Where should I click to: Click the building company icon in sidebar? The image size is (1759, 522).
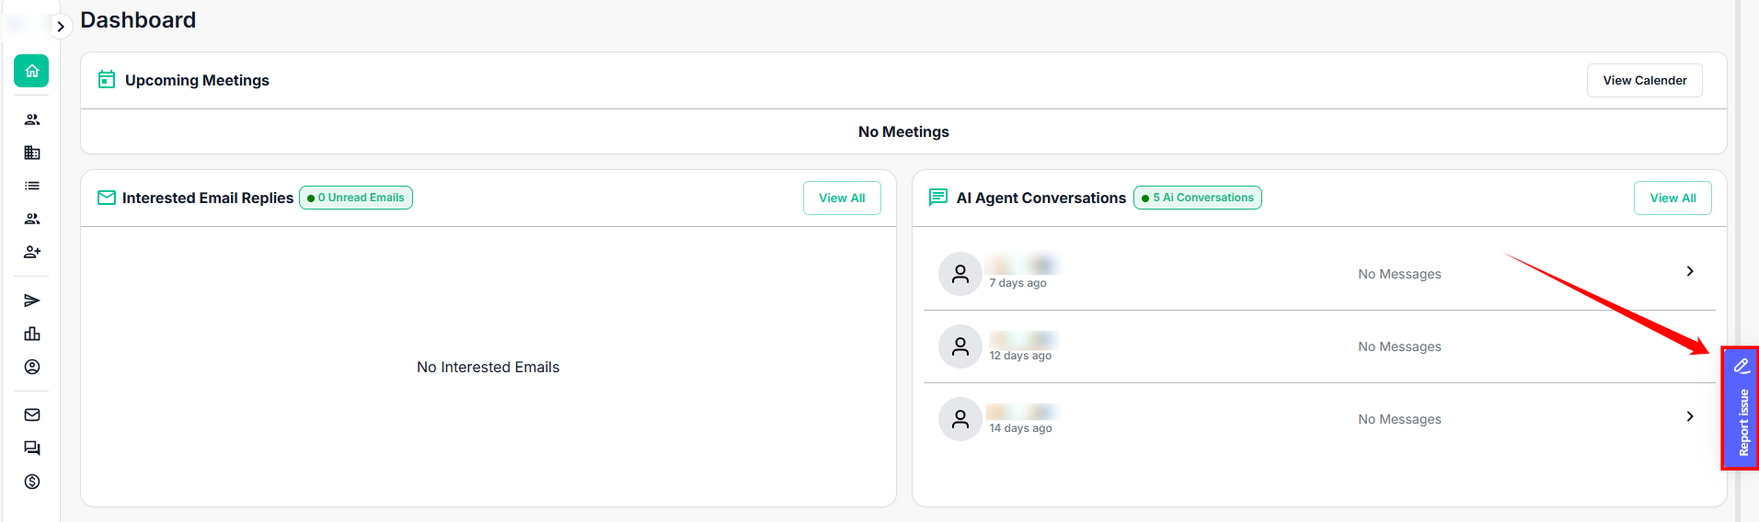(32, 153)
